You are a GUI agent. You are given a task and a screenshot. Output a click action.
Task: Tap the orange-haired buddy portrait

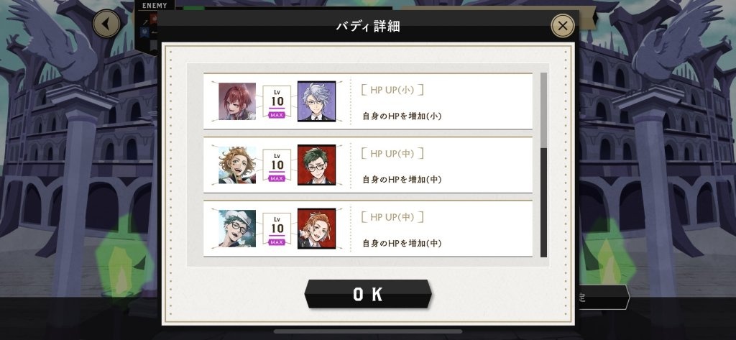pyautogui.click(x=316, y=229)
